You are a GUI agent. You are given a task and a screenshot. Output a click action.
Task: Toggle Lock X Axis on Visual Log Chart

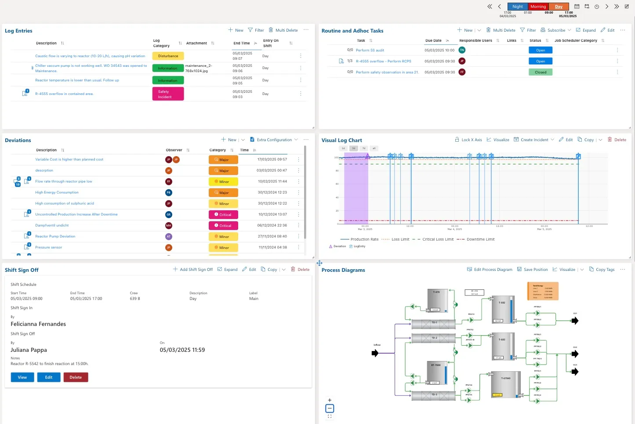tap(468, 140)
